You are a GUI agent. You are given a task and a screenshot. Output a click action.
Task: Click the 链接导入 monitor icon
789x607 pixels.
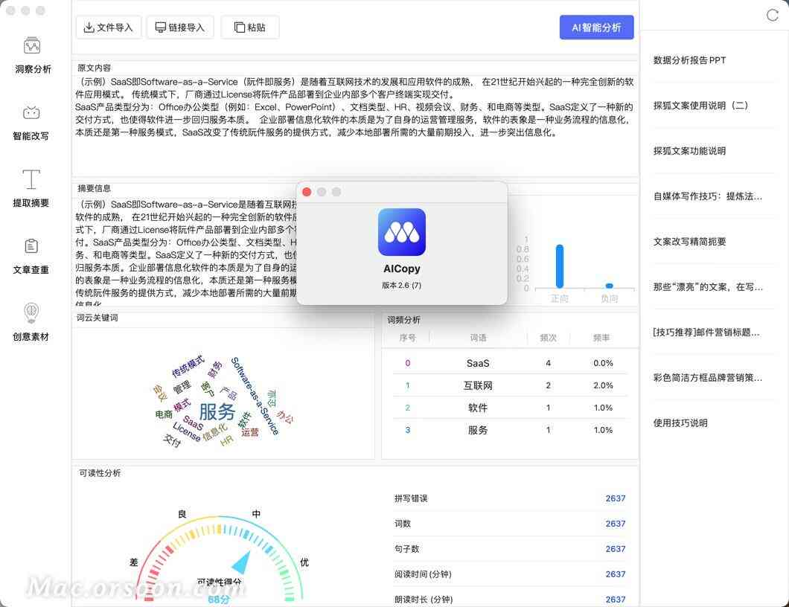click(x=161, y=28)
